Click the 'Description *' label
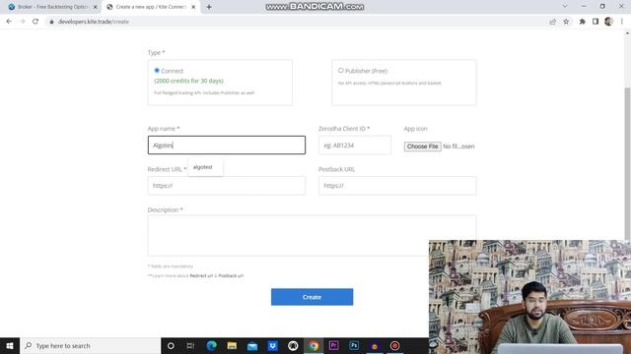Viewport: 631px width, 354px height. (165, 209)
